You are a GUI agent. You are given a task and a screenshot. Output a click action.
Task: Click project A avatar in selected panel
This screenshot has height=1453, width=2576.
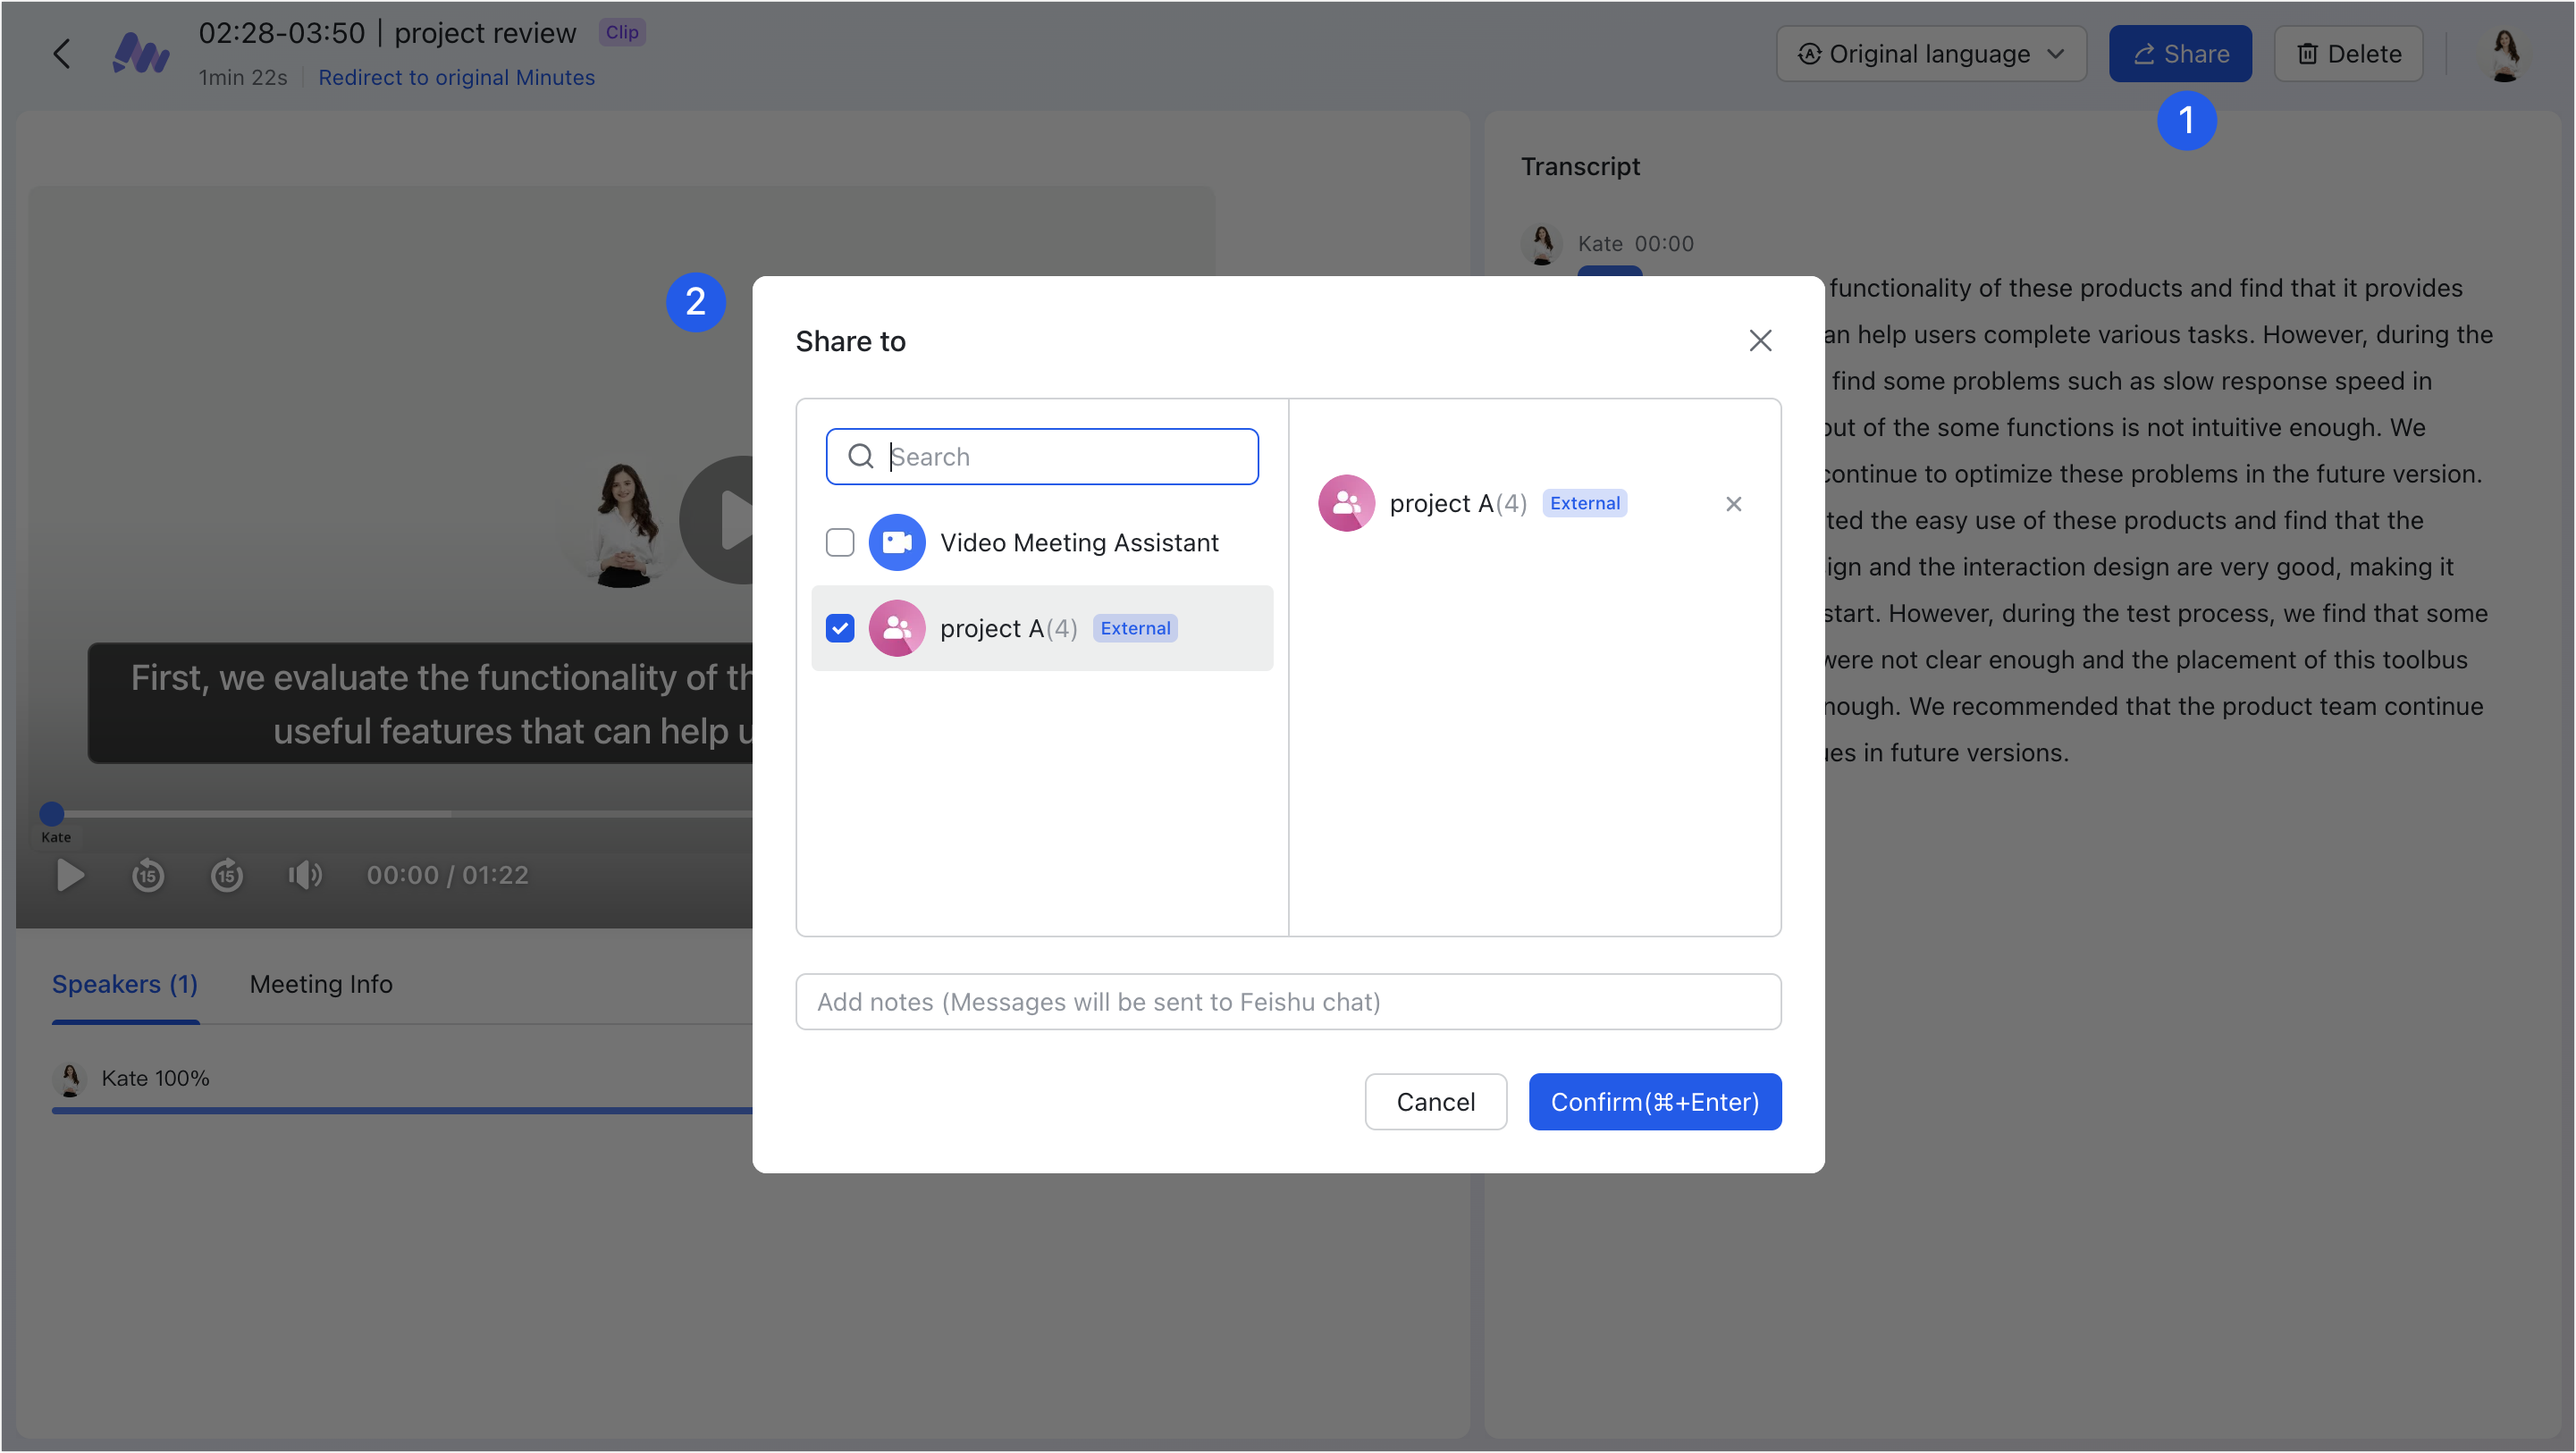[1346, 503]
